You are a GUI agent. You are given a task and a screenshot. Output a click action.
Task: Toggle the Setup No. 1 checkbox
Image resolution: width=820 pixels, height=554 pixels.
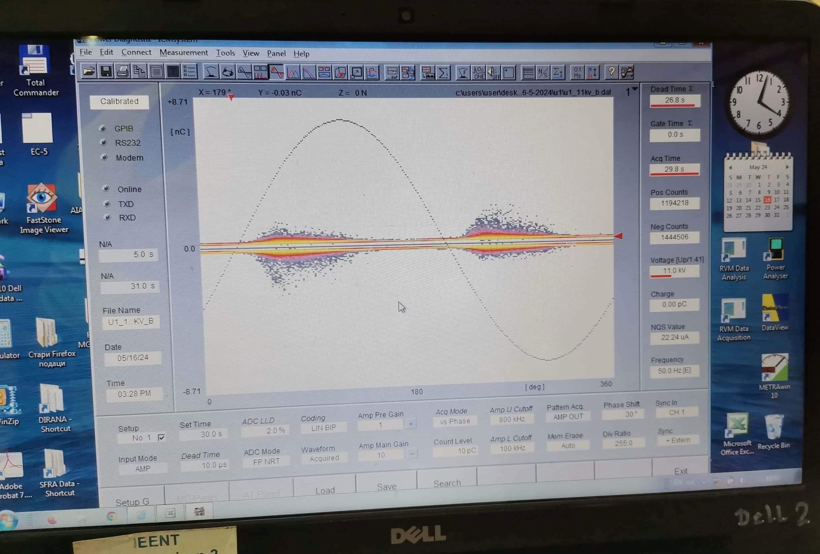tap(162, 437)
